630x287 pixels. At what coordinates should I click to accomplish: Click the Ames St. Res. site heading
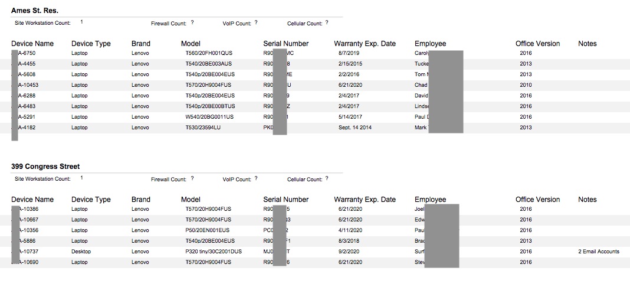click(x=35, y=11)
